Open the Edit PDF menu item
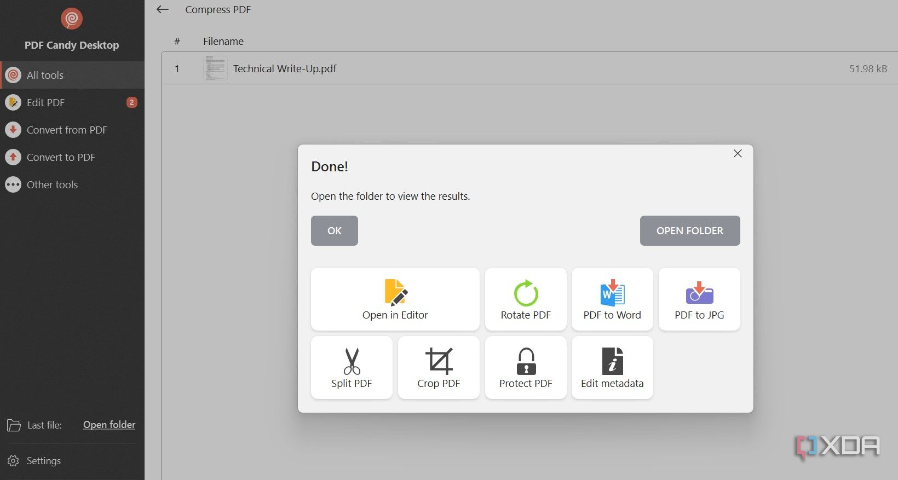This screenshot has height=480, width=898. (72, 102)
